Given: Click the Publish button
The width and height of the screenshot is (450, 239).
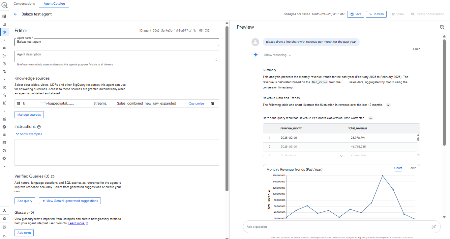Looking at the screenshot, I should [x=376, y=14].
